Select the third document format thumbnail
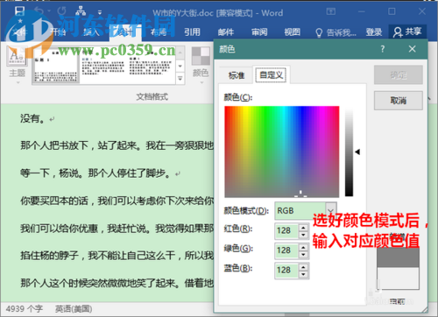The image size is (438, 317). click(150, 66)
